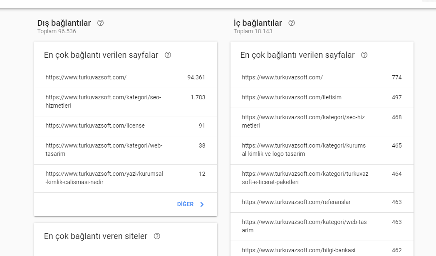Select the turkuvazsoft.com/iletisim row
The width and height of the screenshot is (436, 256).
[322, 98]
